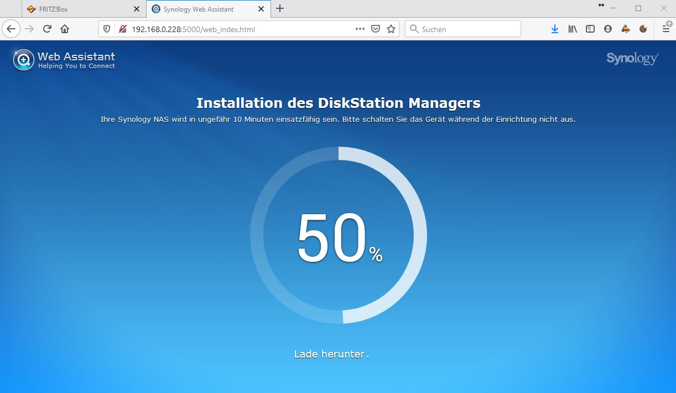Click the Save to Pocket icon
This screenshot has height=393, width=676.
pos(376,29)
